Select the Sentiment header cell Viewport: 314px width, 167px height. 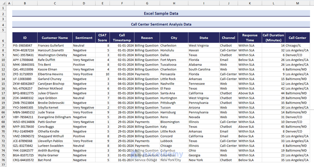tap(84, 38)
